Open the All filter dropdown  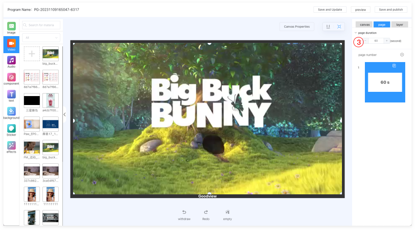[x=41, y=38]
